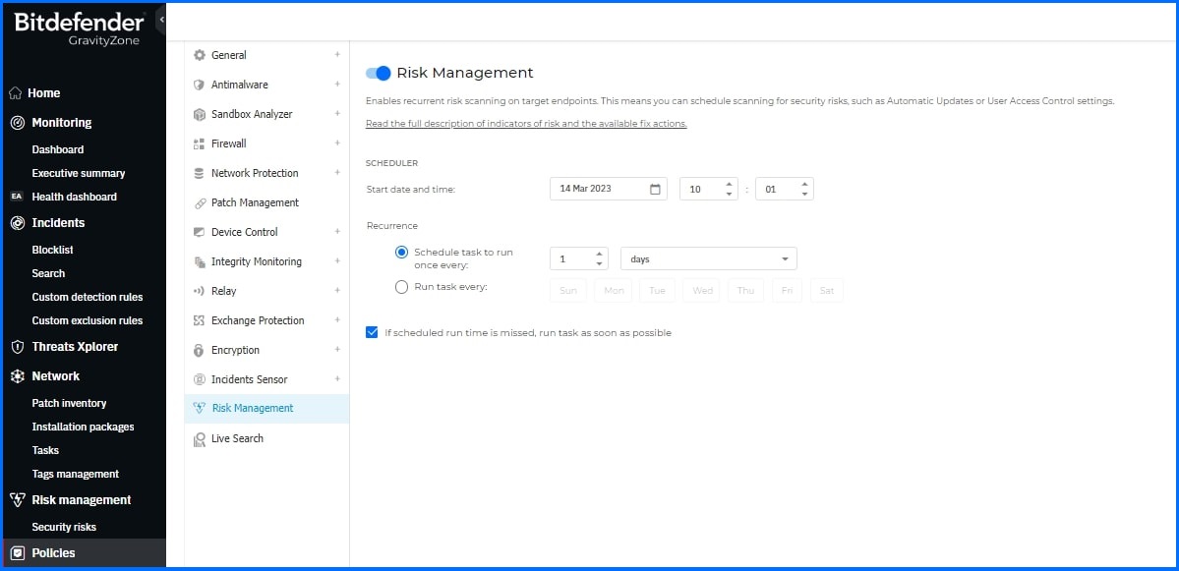Decrease the minutes with the down arrow
Image resolution: width=1179 pixels, height=571 pixels.
(804, 195)
